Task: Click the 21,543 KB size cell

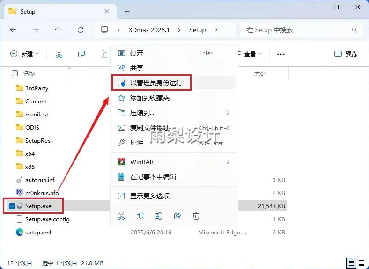Action: point(271,206)
